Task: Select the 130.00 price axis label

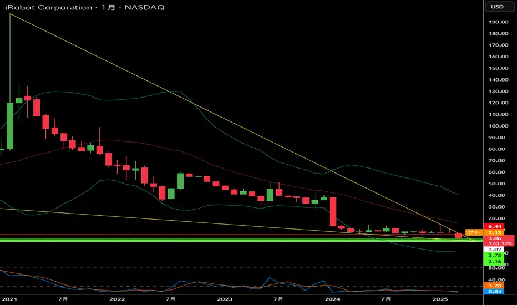Action: click(498, 91)
